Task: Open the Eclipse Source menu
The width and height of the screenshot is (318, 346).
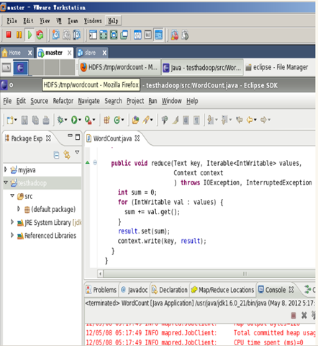Action: pyautogui.click(x=40, y=101)
